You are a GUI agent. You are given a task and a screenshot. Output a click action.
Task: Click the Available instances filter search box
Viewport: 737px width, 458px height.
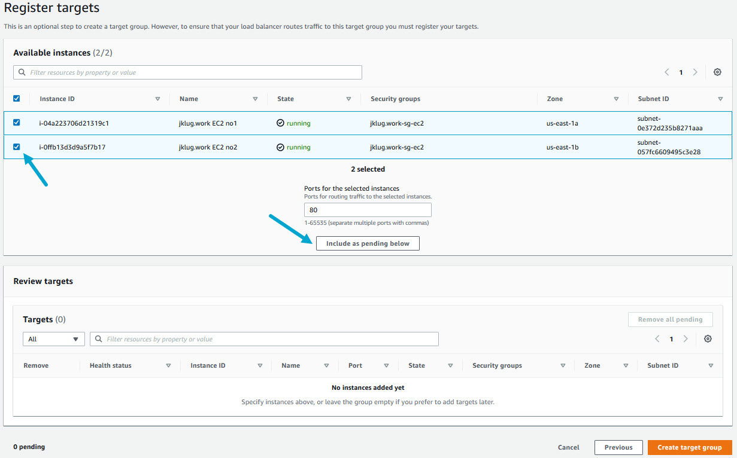pos(187,72)
